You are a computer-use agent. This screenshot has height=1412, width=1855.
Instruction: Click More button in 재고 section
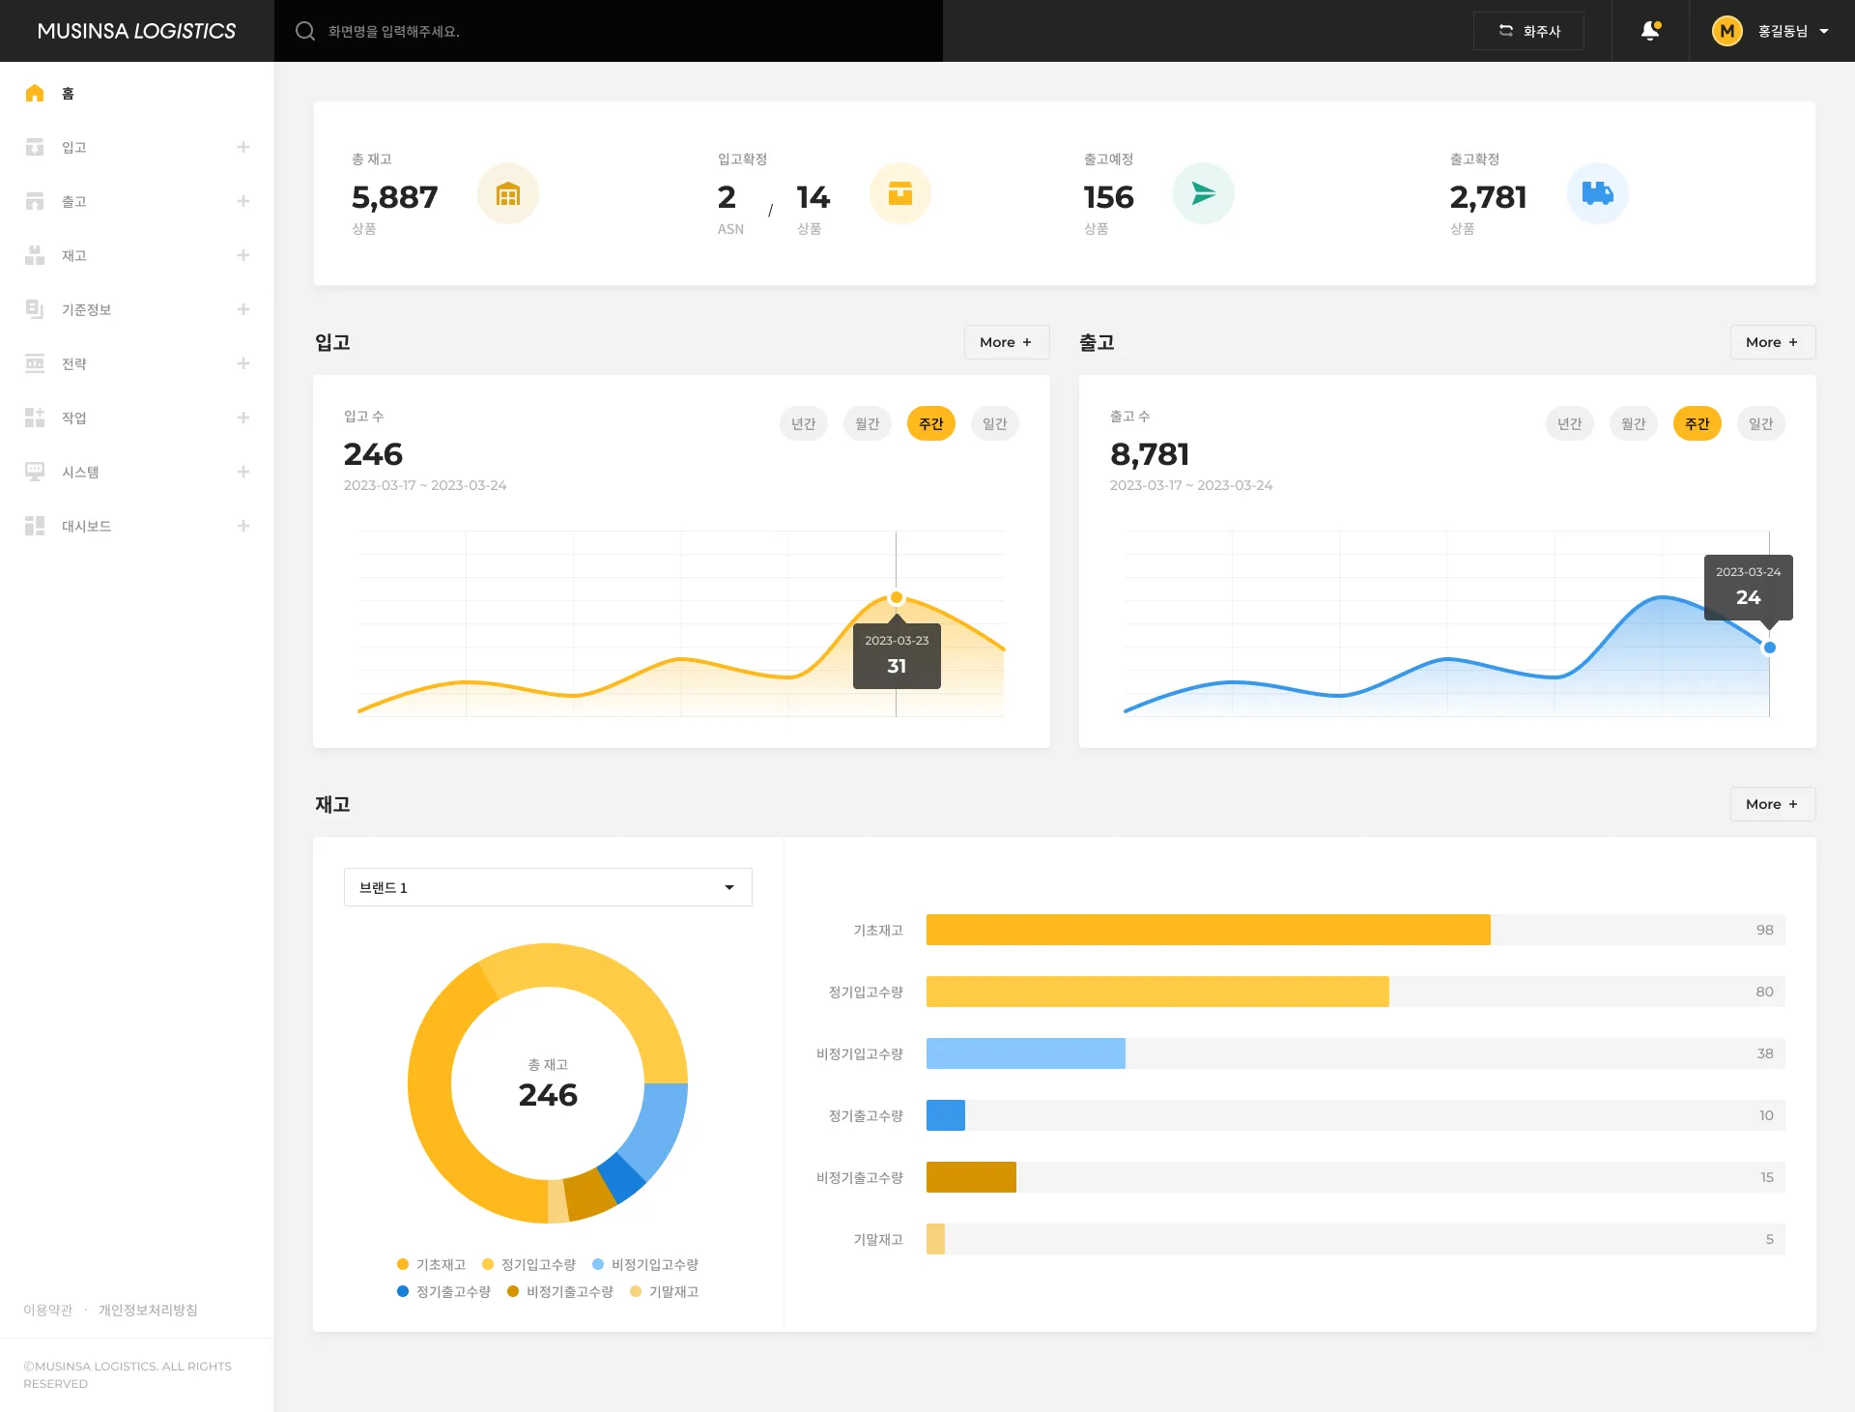tap(1772, 804)
